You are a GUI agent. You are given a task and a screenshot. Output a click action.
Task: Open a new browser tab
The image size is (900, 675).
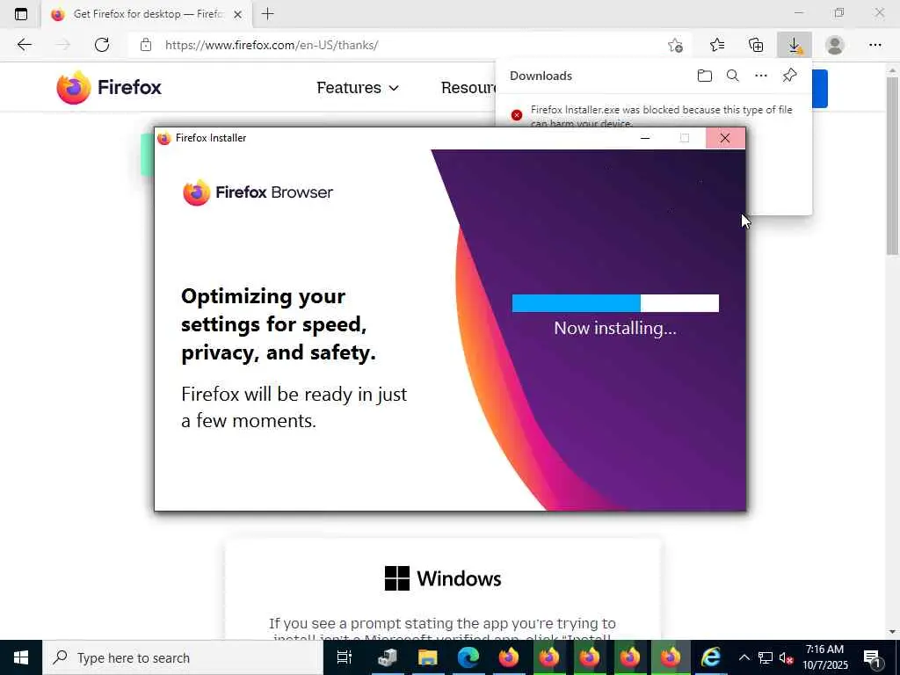tap(267, 14)
